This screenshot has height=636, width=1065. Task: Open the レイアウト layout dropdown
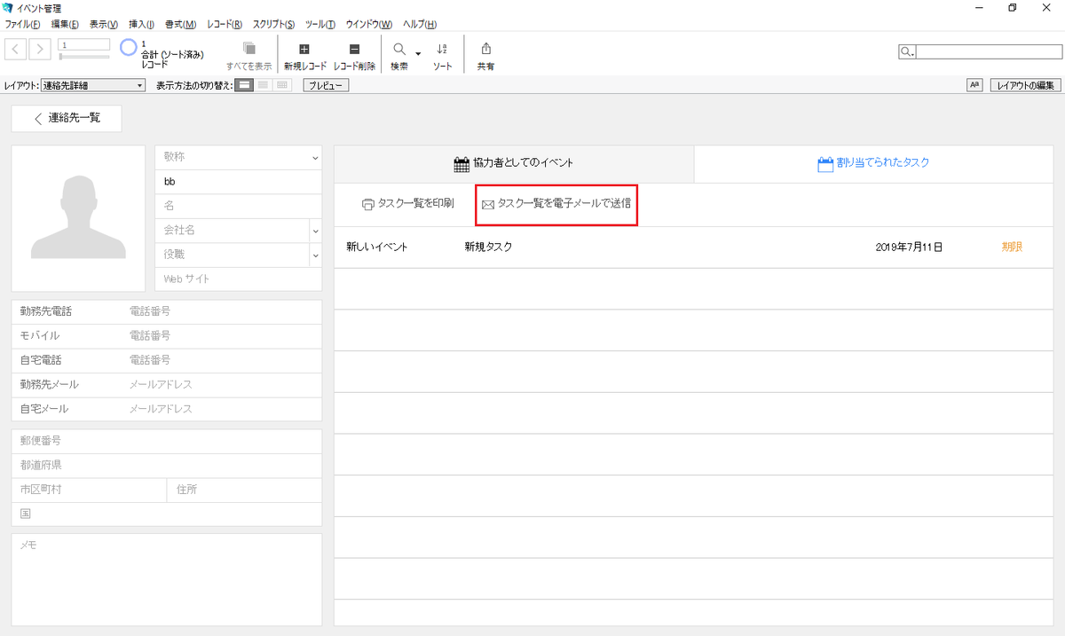click(x=93, y=84)
